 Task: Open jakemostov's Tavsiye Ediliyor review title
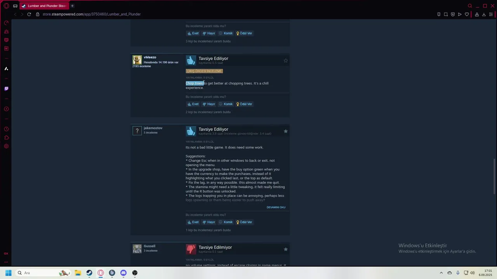point(214,129)
